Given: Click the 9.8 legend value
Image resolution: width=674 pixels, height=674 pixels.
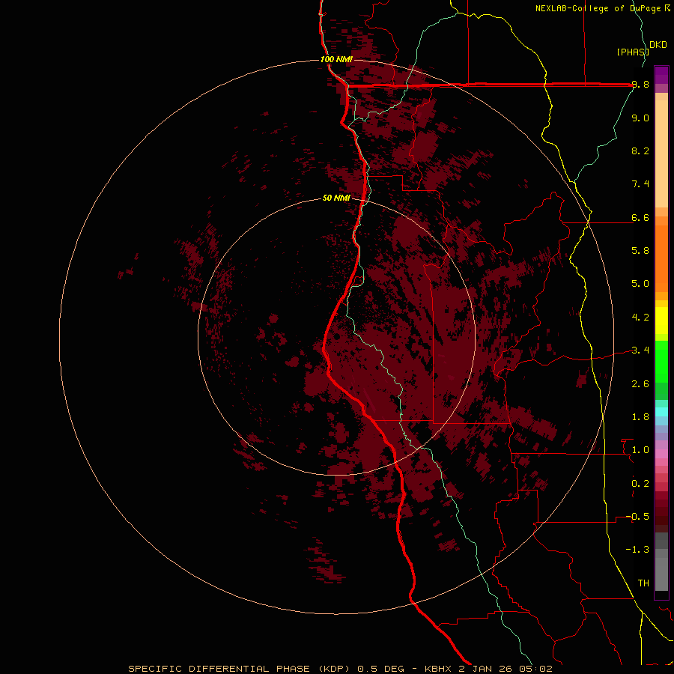Looking at the screenshot, I should [640, 85].
